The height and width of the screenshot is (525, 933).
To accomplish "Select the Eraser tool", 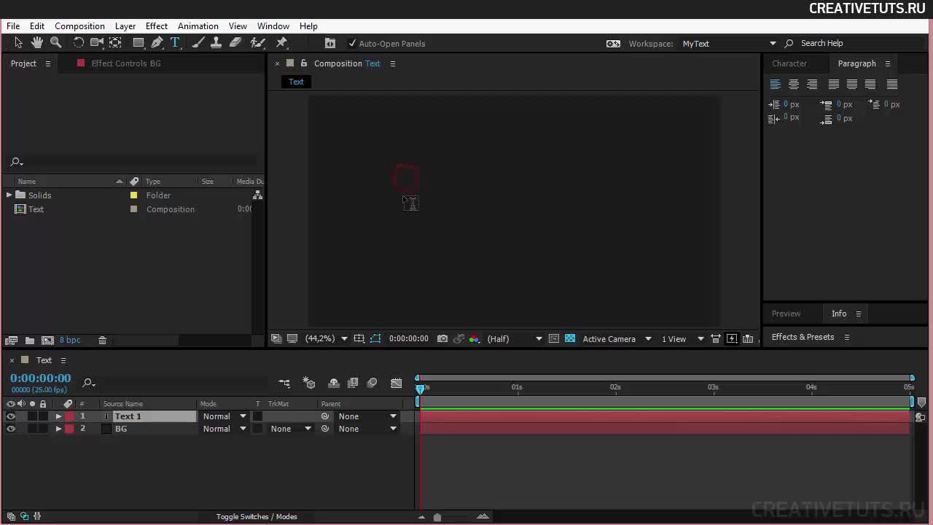I will 235,43.
